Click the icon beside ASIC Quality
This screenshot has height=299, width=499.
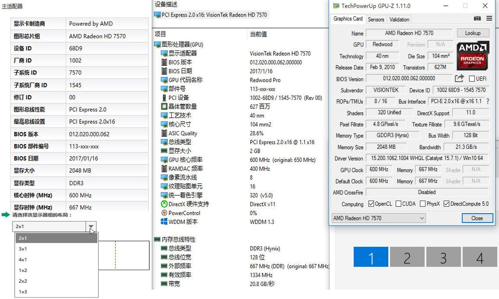click(x=164, y=133)
